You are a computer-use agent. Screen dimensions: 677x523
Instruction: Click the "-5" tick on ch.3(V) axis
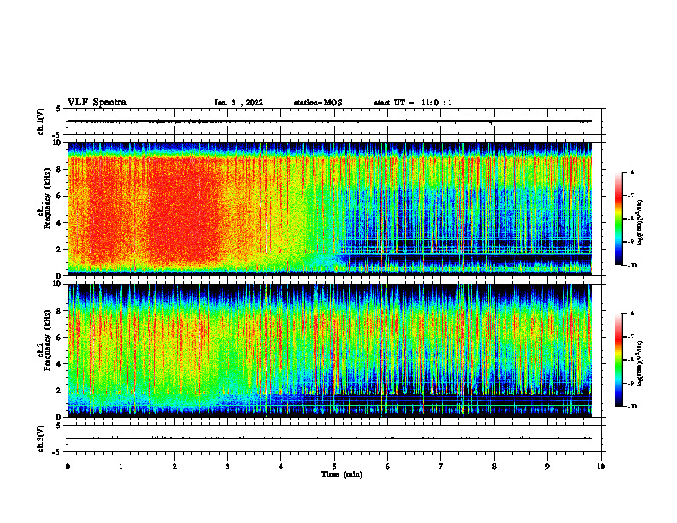(57, 452)
